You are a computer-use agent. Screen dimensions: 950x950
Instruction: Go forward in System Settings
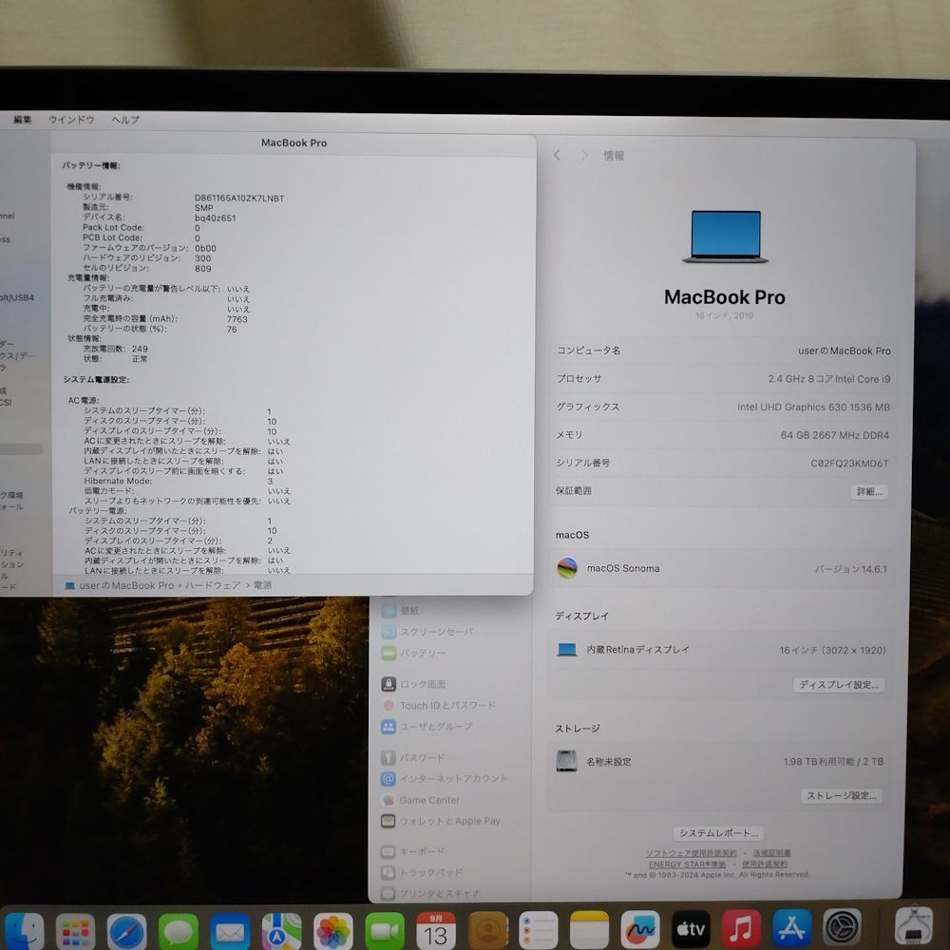point(584,156)
